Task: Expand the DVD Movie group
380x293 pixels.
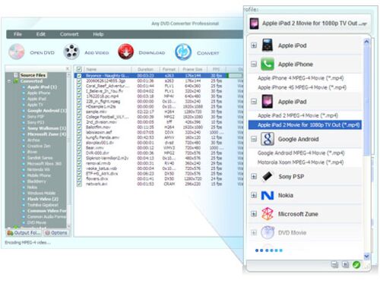Action: 254,232
